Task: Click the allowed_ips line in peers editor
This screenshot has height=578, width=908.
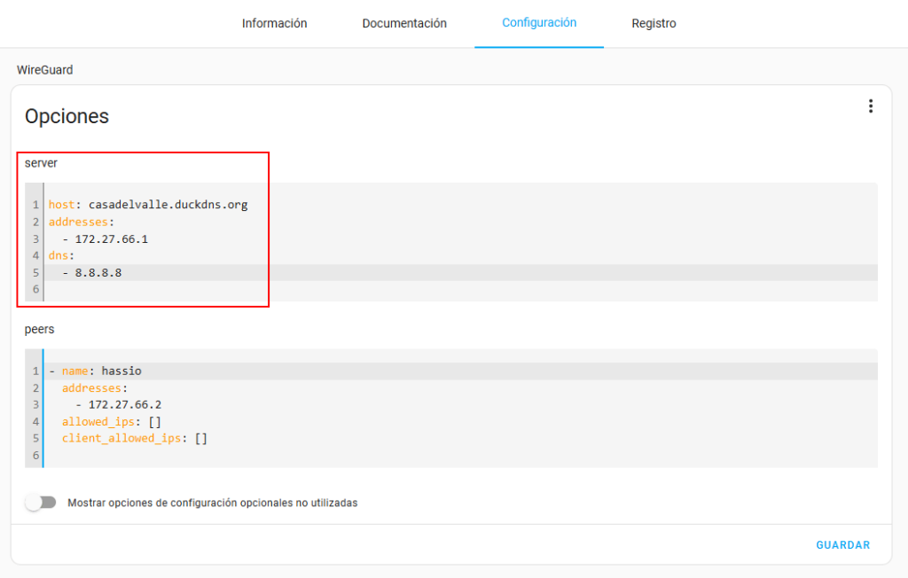Action: pos(111,421)
